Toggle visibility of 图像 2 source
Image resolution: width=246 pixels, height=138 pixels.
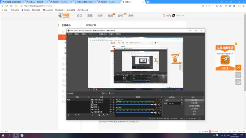pos(110,107)
